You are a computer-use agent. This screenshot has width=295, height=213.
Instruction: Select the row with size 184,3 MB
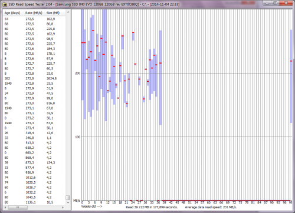coord(34,49)
